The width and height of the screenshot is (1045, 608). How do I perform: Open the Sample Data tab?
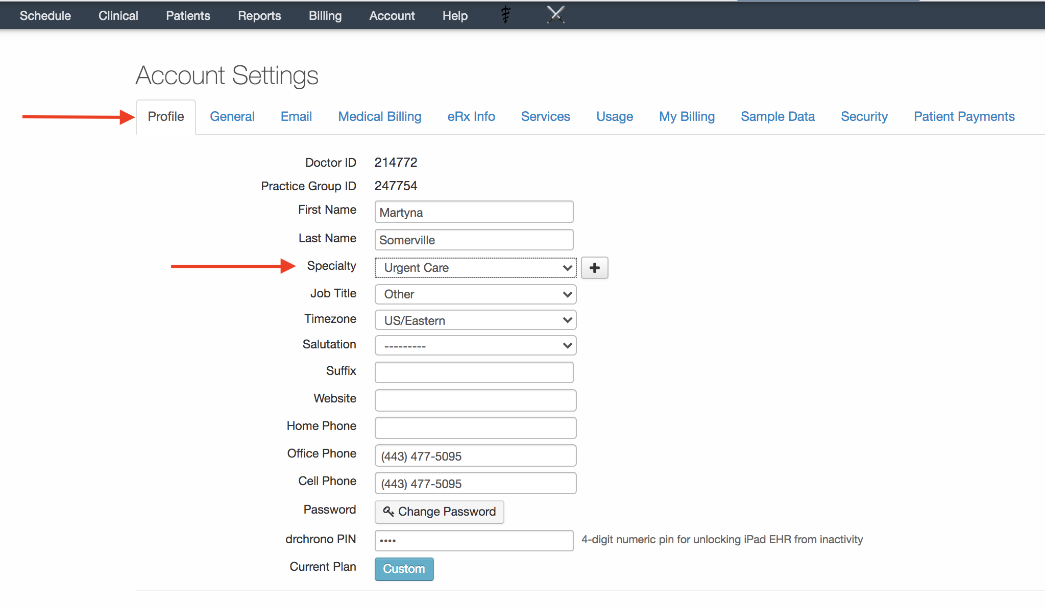pyautogui.click(x=777, y=117)
